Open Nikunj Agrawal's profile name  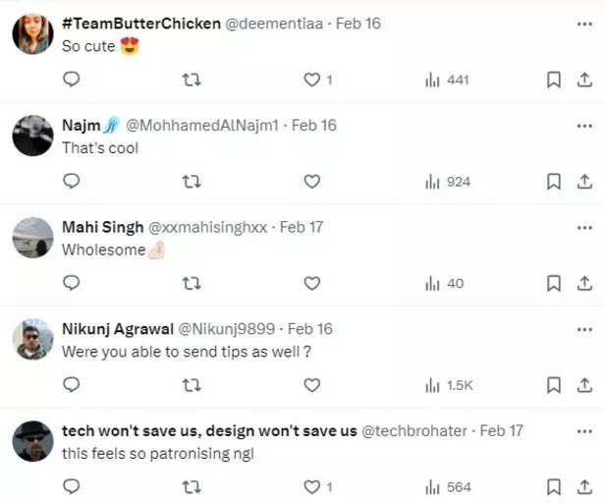[x=117, y=329]
